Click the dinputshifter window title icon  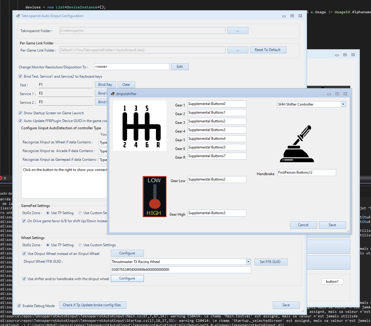click(x=113, y=94)
